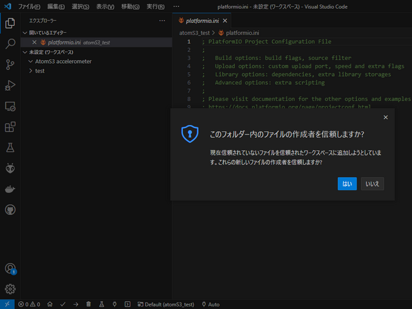Close platformio.ini in open editors list
412x309 pixels.
34,42
